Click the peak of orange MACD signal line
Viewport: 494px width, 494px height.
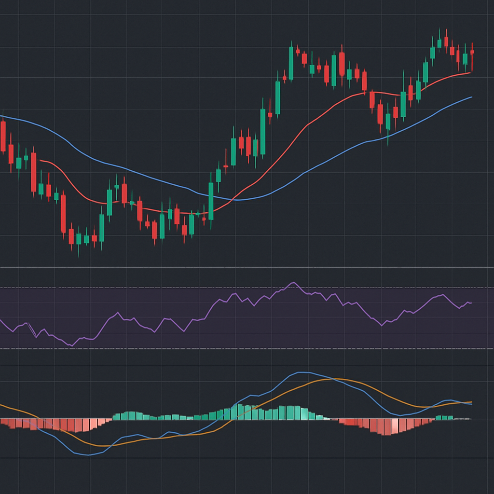coord(333,379)
